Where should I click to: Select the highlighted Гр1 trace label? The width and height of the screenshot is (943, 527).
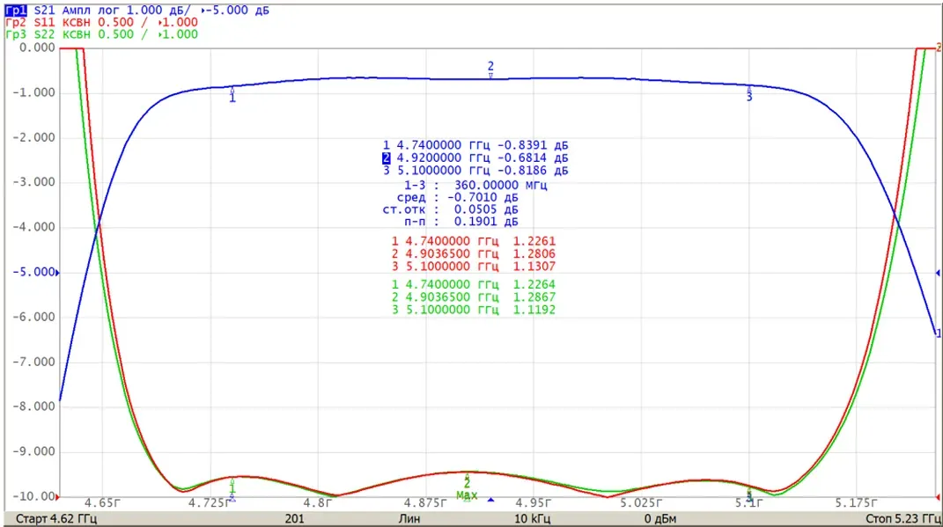[x=16, y=11]
